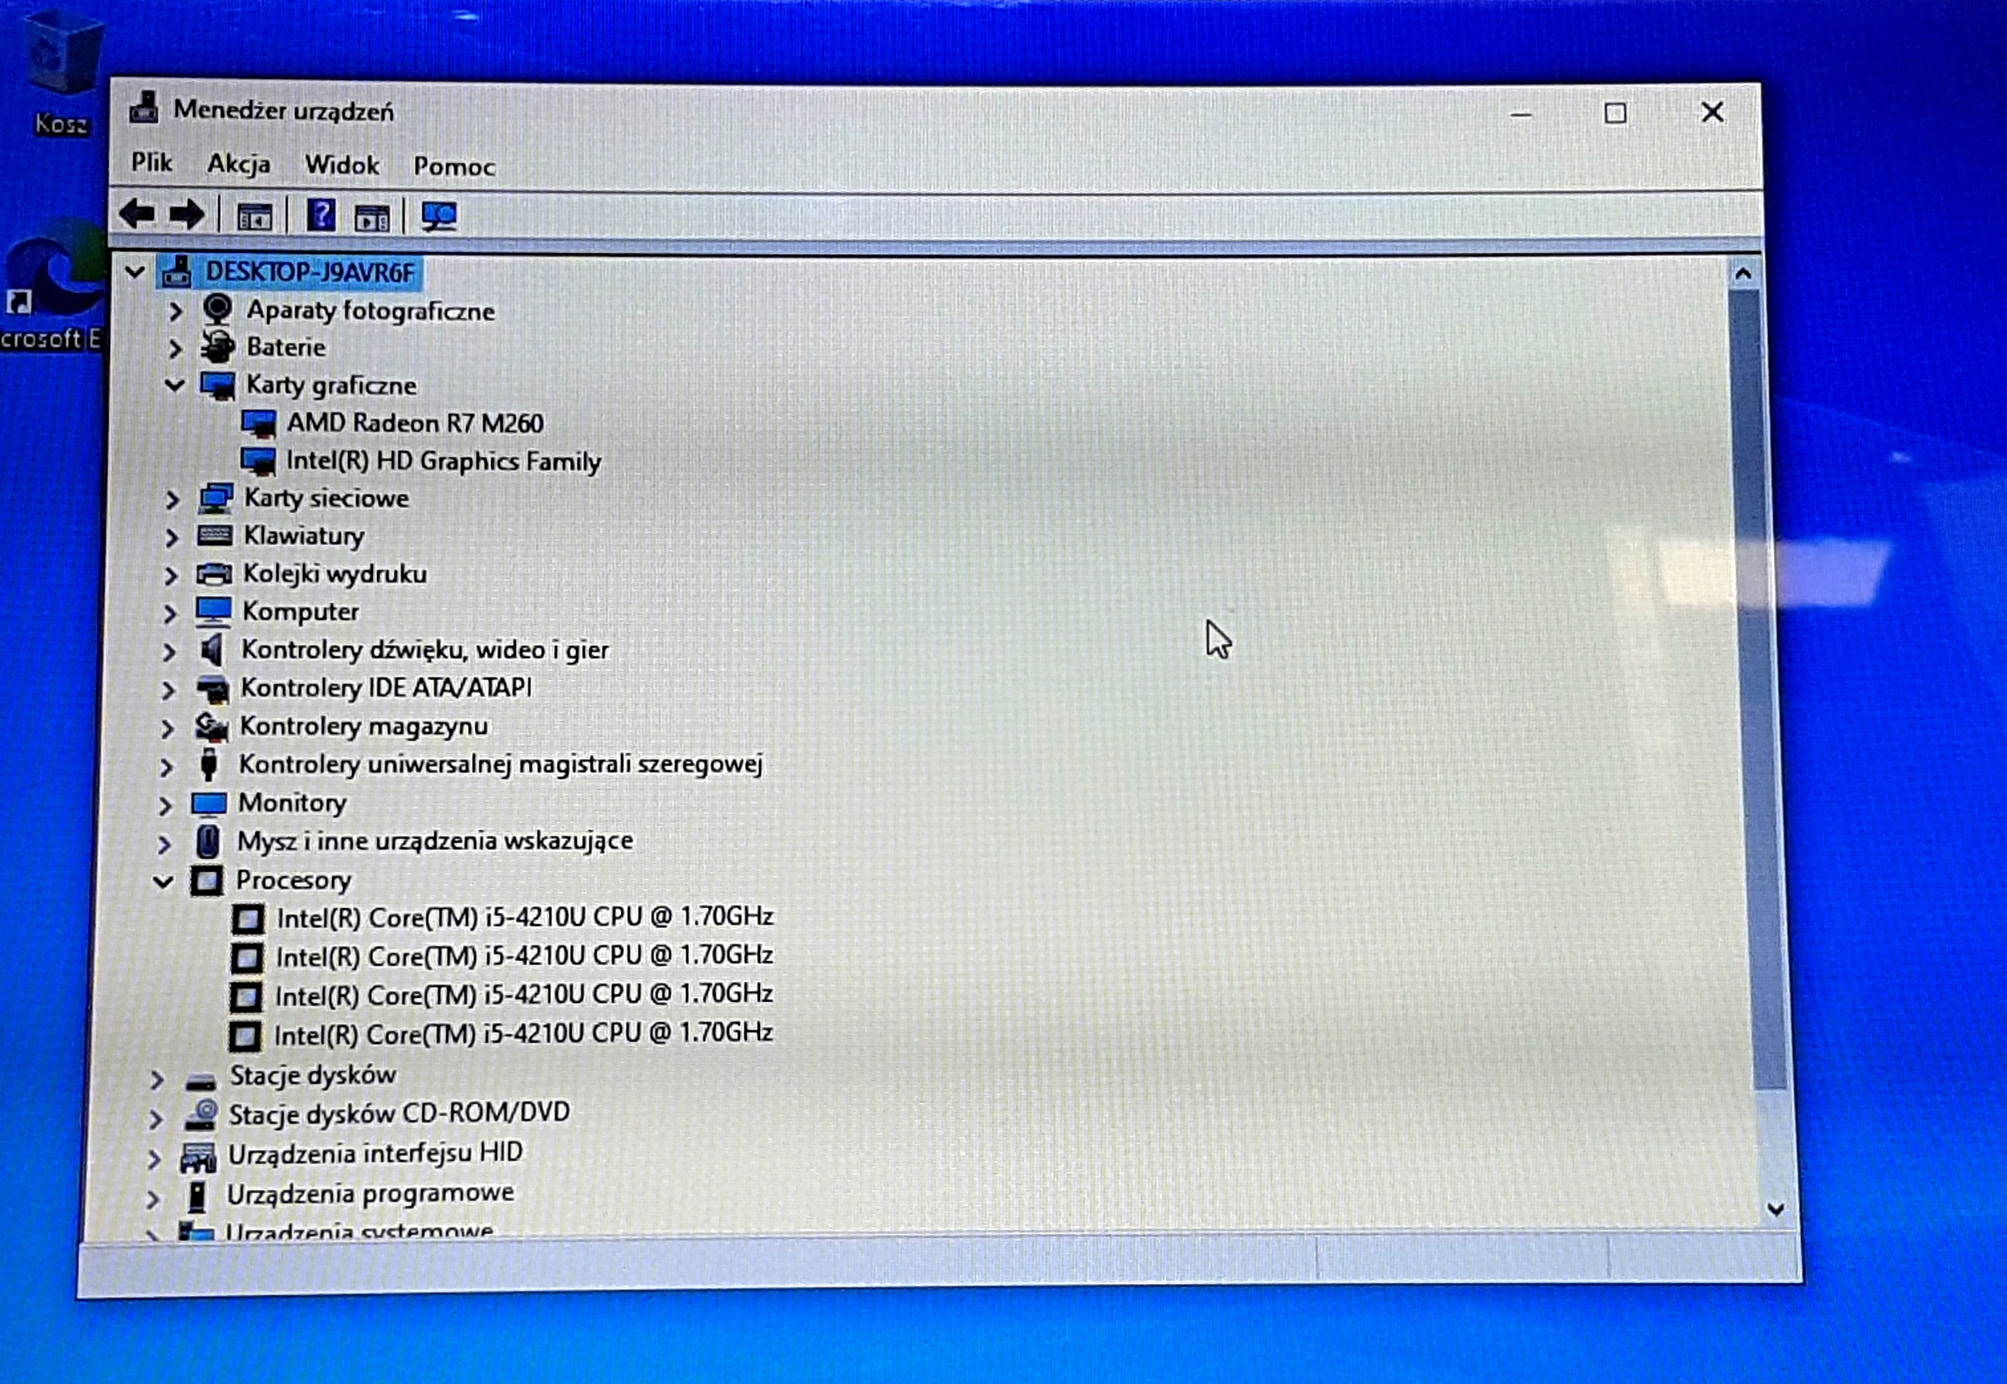The height and width of the screenshot is (1384, 2007).
Task: Click the Back arrow toolbar button
Action: tap(137, 213)
